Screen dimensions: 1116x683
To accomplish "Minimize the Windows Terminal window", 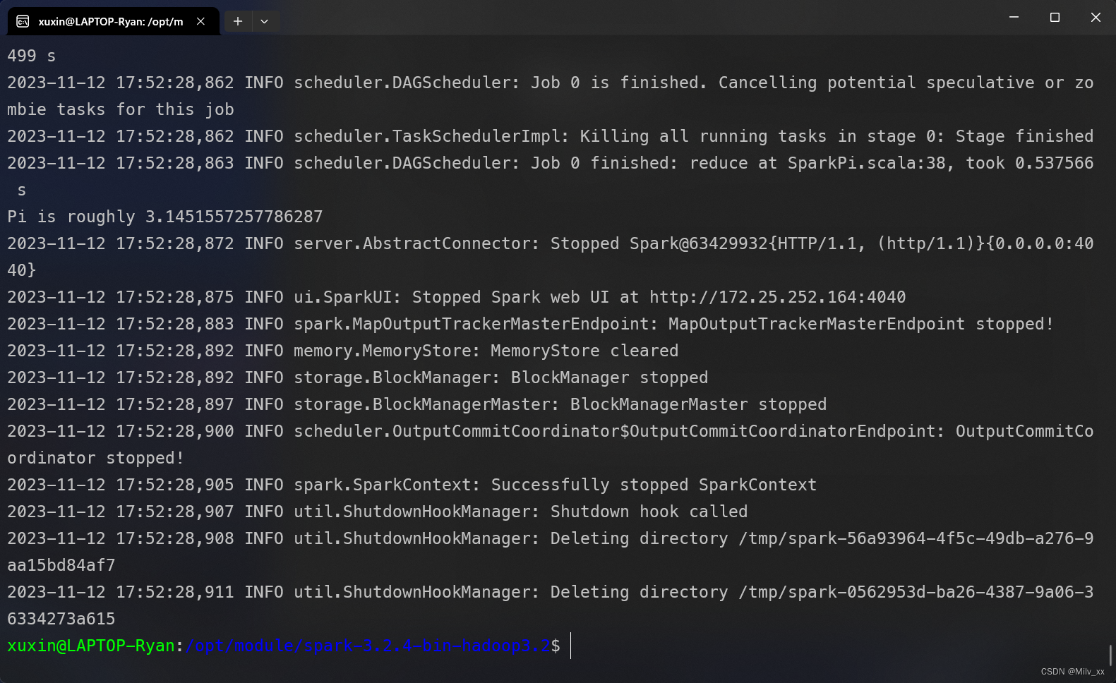I will (1013, 17).
